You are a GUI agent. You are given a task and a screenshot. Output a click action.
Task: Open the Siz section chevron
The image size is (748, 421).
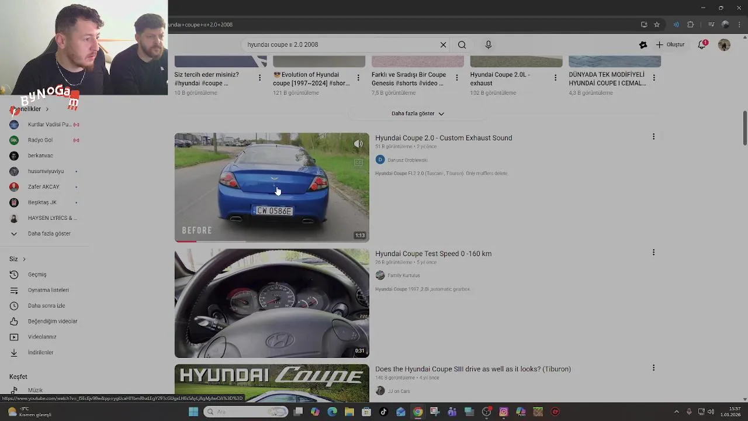pos(24,259)
